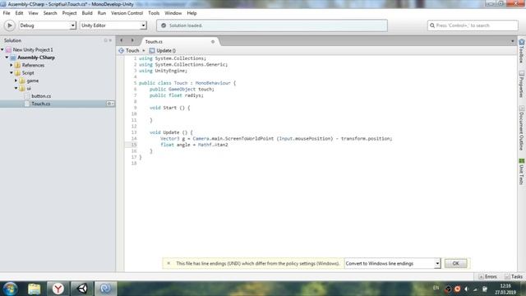The width and height of the screenshot is (526, 296).
Task: Close the Solution pad
Action: tap(110, 40)
